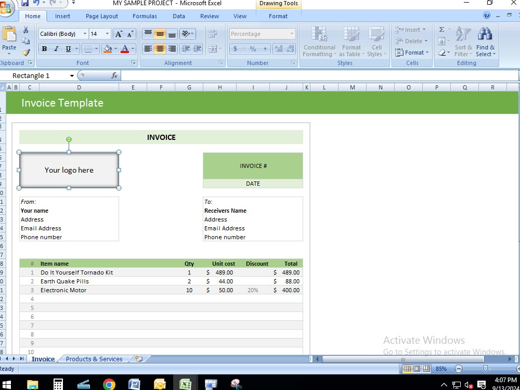Click the Paste clipboard icon
520x390 pixels.
point(9,34)
